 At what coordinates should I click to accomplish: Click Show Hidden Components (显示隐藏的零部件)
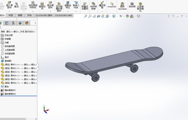pyautogui.click(x=59, y=7)
